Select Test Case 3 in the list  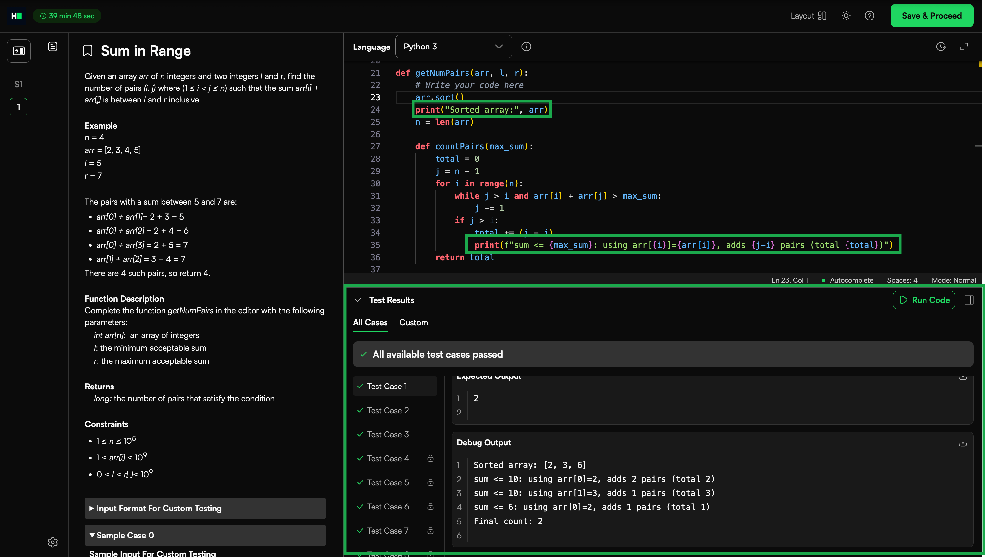pos(388,434)
